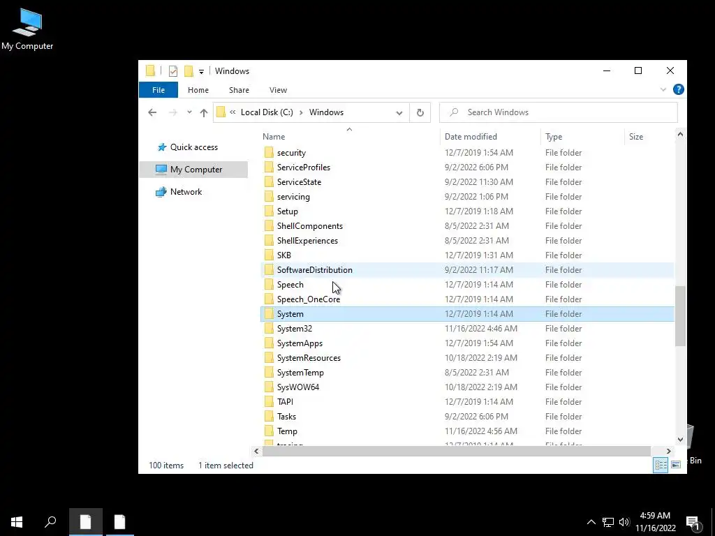Click the first document taskbar button
Screen dimensions: 715x536
[86, 522]
